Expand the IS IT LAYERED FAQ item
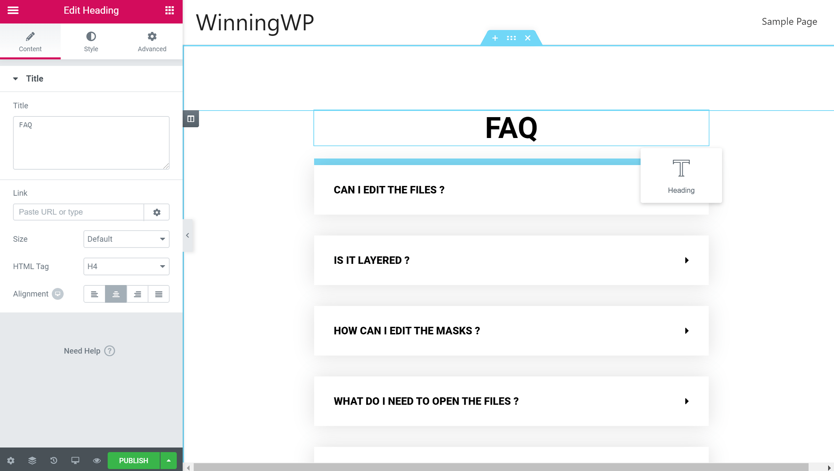Image resolution: width=834 pixels, height=471 pixels. pos(687,260)
